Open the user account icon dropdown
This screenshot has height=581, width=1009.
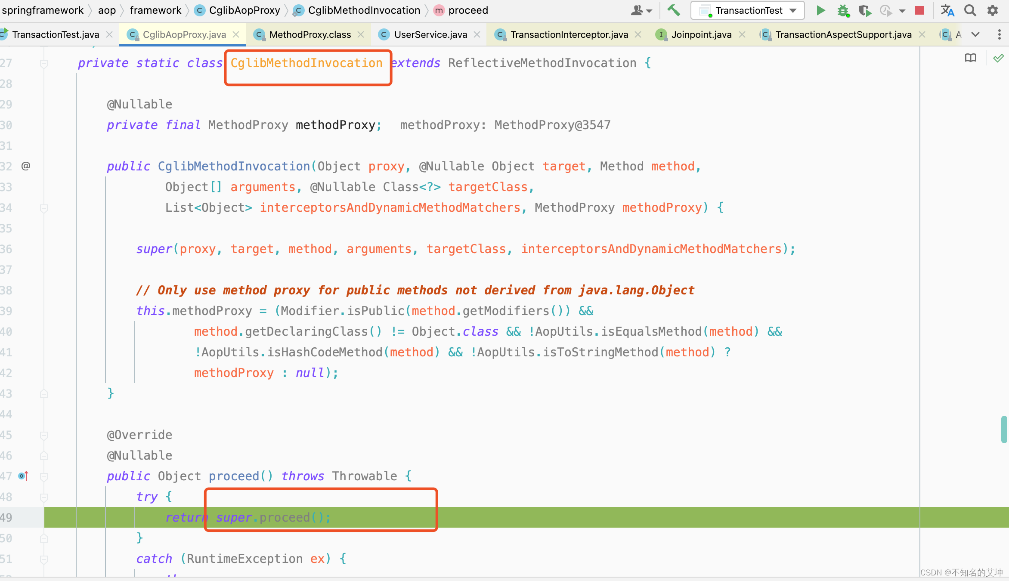coord(641,10)
